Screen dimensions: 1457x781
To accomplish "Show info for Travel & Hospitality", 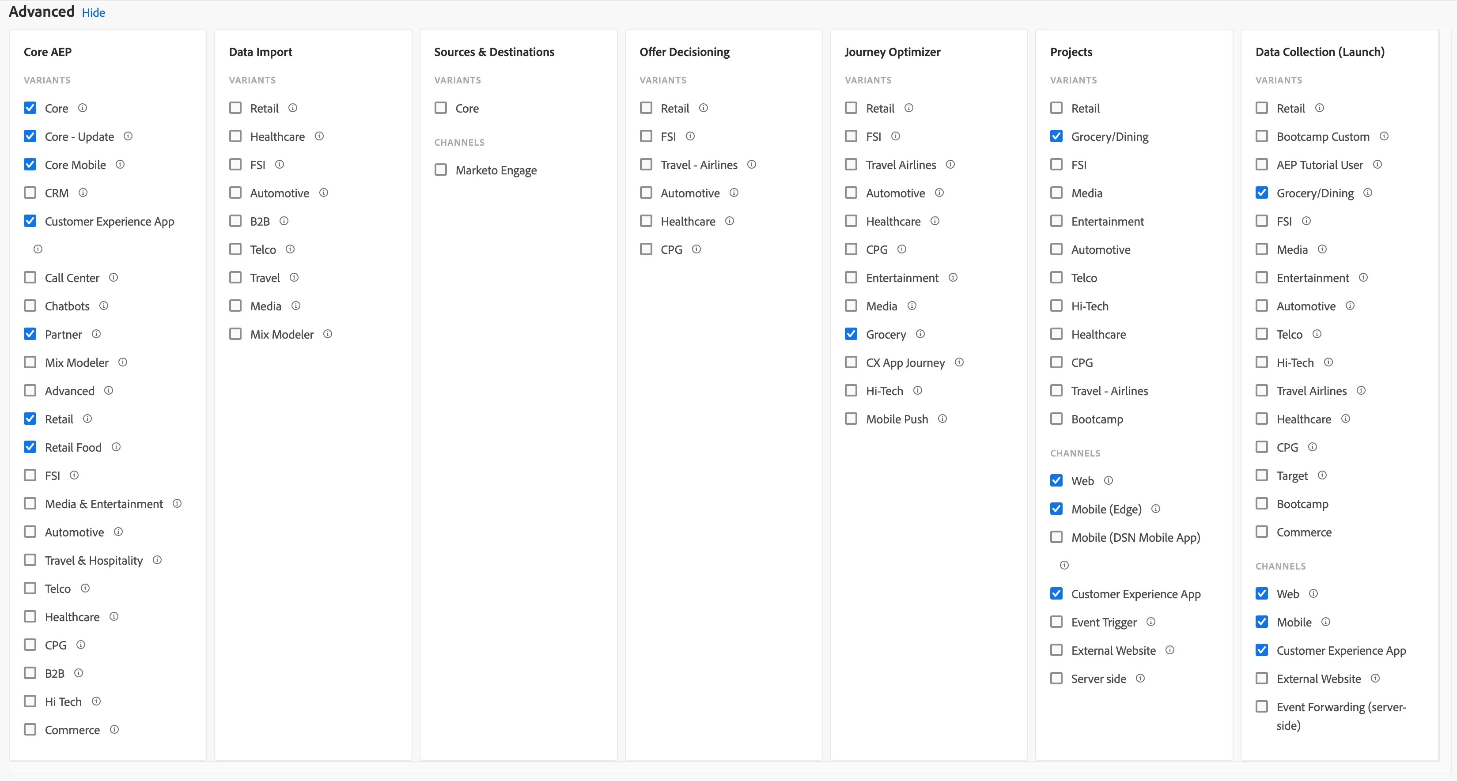I will [x=157, y=560].
